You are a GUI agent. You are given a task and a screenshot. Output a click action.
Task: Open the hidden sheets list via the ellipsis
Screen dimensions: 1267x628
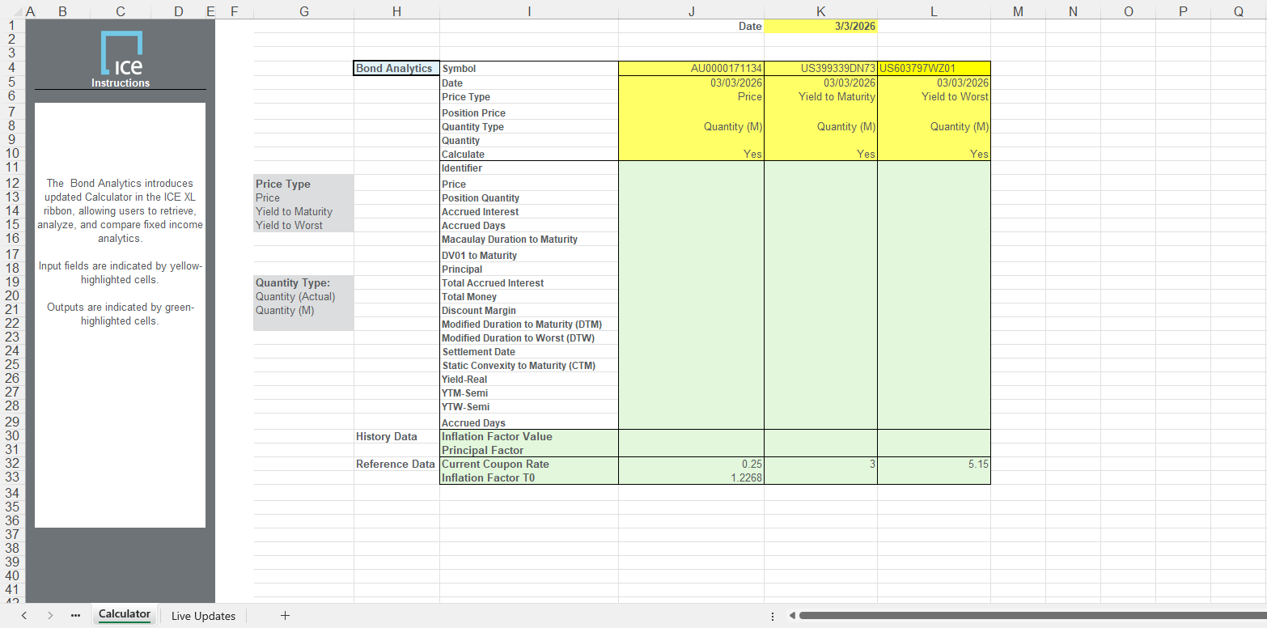coord(75,616)
